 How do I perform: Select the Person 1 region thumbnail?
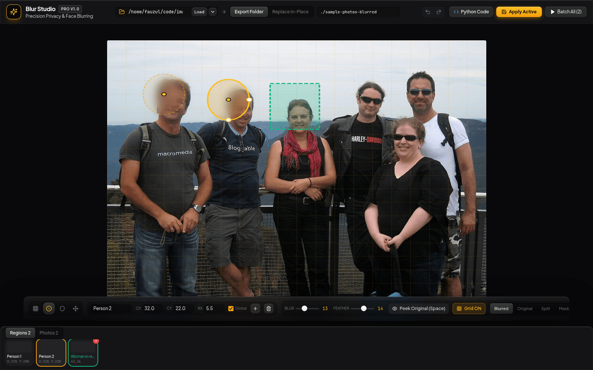(x=19, y=353)
